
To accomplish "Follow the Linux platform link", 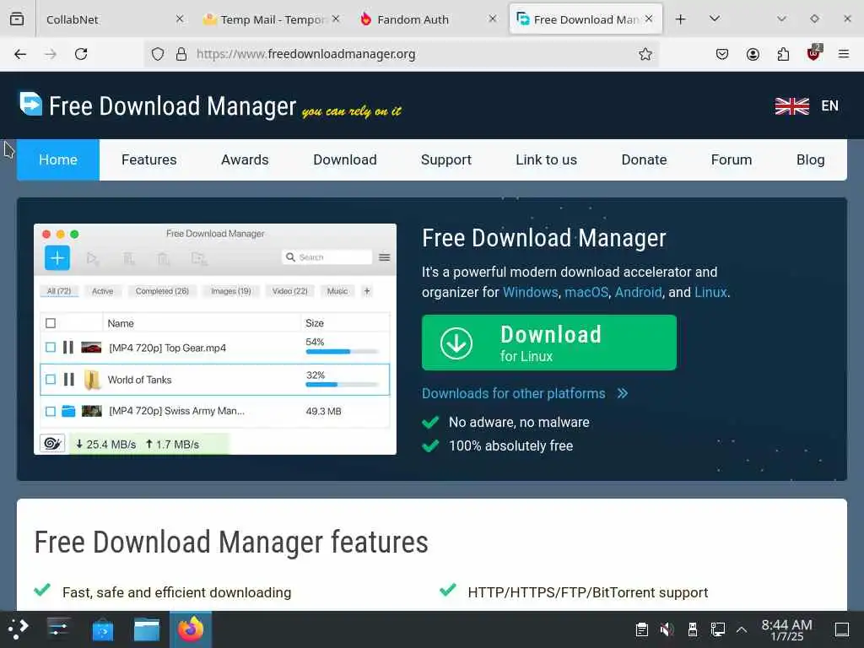I will point(710,292).
